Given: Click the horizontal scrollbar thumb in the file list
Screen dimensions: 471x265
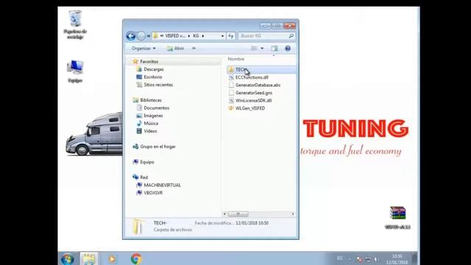Looking at the screenshot, I should pos(238,214).
